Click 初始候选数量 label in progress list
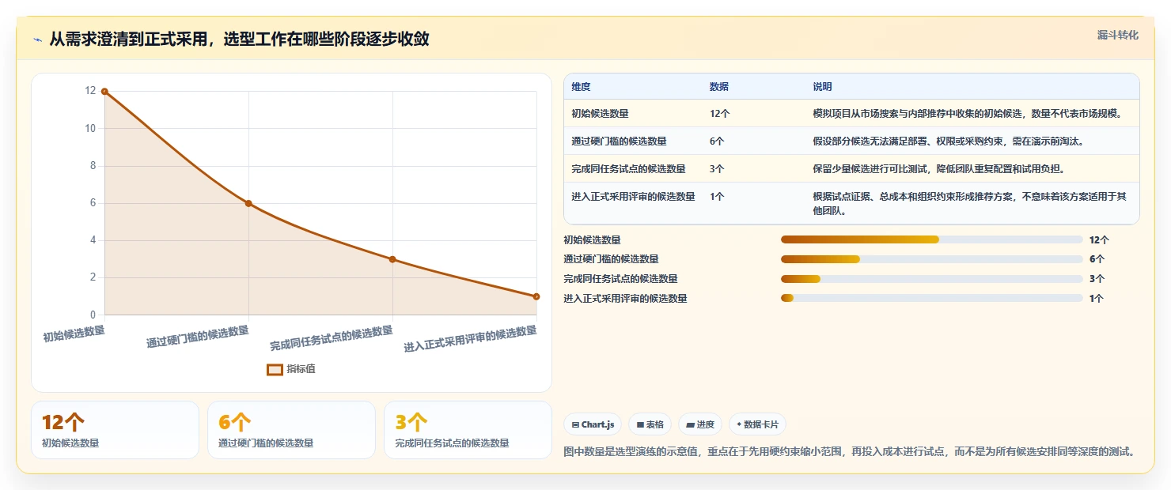The width and height of the screenshot is (1171, 490). tap(592, 239)
